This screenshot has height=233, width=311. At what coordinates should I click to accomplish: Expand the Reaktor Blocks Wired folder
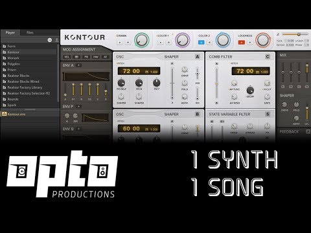[x=29, y=82]
